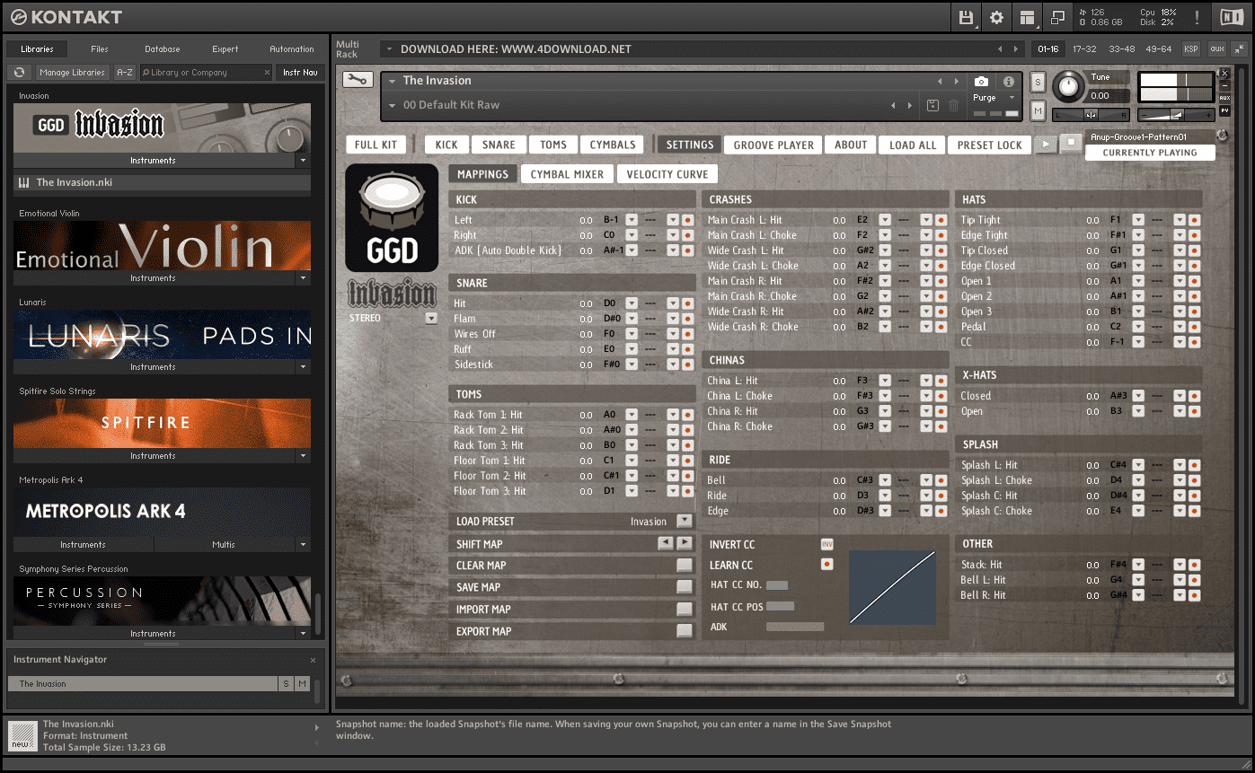Toggle the Instr Nav button
Image resolution: width=1255 pixels, height=773 pixels.
click(300, 73)
